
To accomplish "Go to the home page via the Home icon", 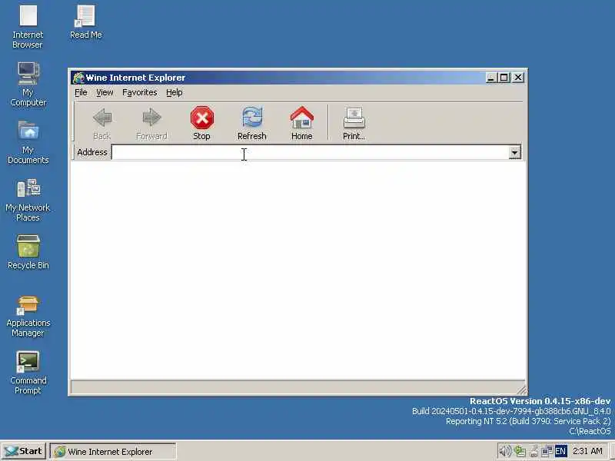I will (301, 118).
